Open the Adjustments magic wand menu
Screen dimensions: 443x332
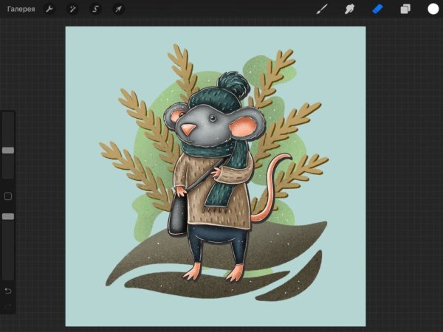pyautogui.click(x=72, y=10)
